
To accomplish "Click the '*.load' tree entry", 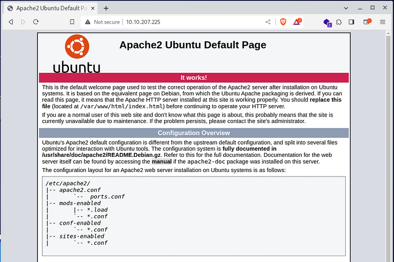I will (97, 210).
